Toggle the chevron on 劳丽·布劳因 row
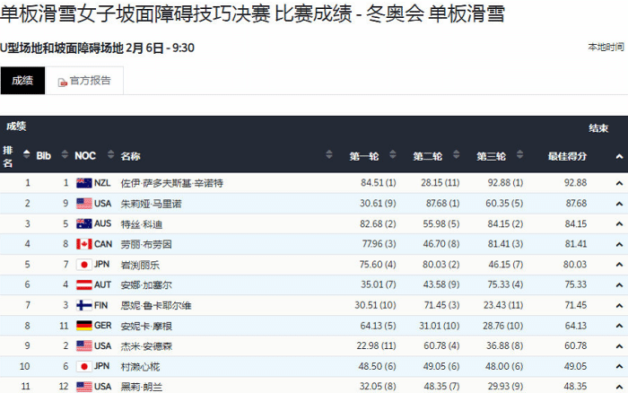Image resolution: width=628 pixels, height=393 pixels. click(x=618, y=244)
